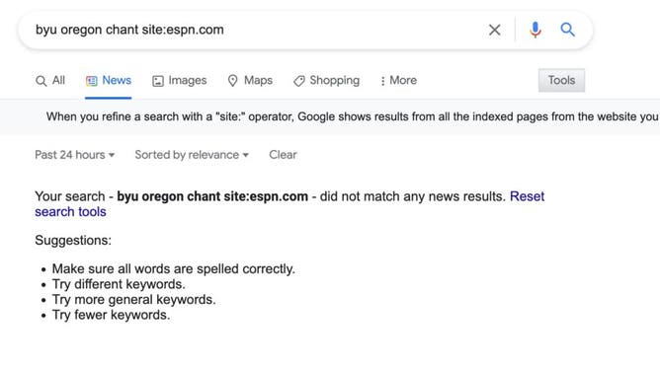Open the Sorted by relevance dropdown
Image resolution: width=660 pixels, height=371 pixels.
[192, 155]
